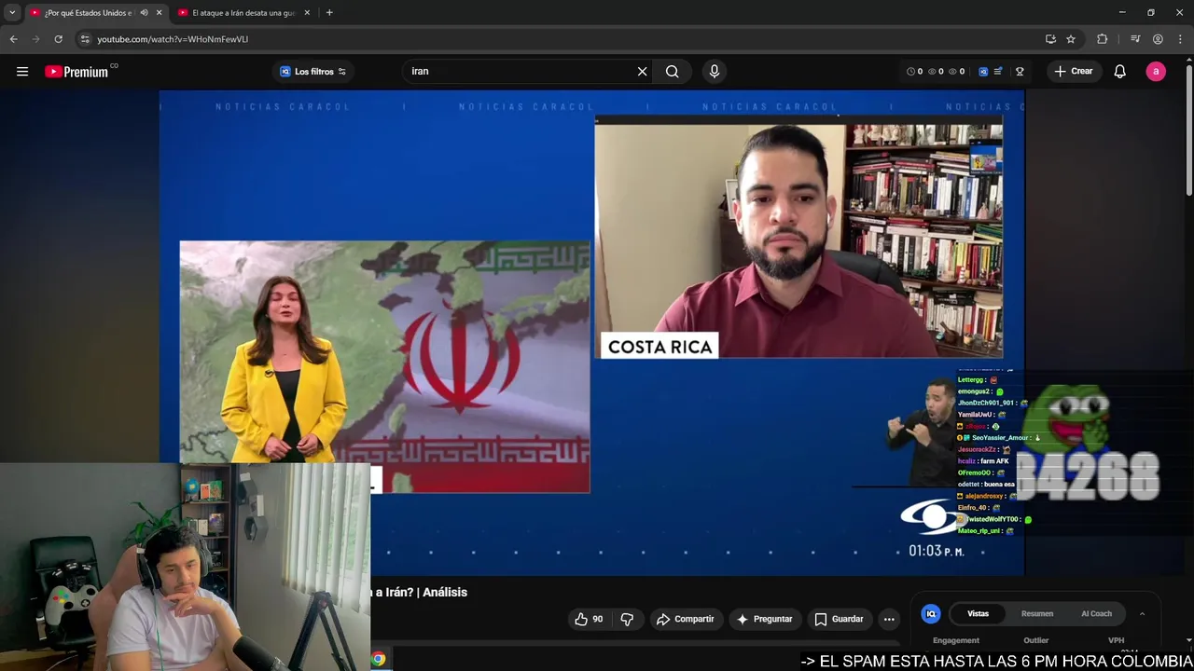Viewport: 1194px width, 671px height.
Task: Close the 'El ataque a Irán' tab
Action: point(307,13)
